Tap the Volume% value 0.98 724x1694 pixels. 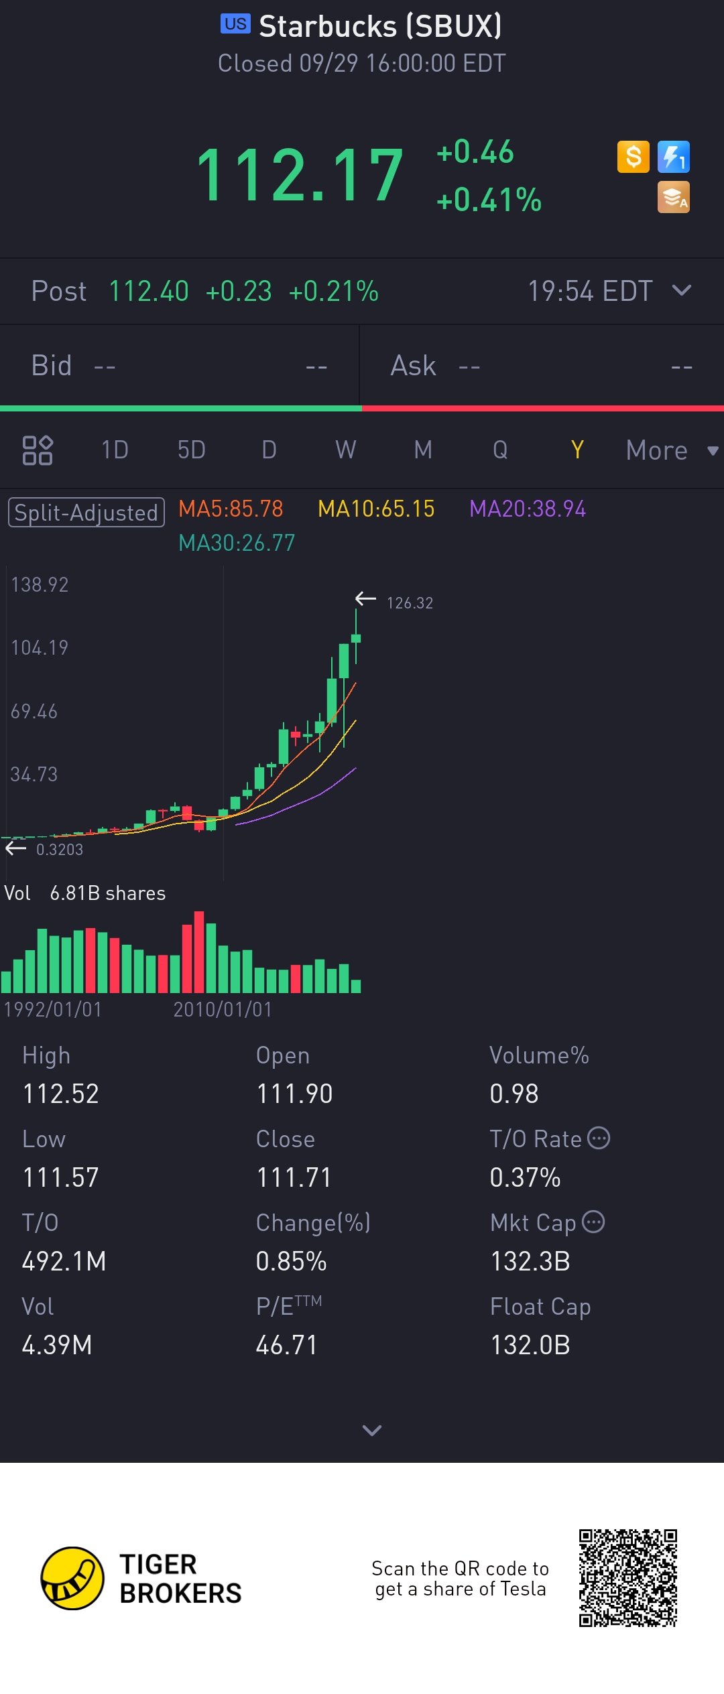click(514, 1094)
